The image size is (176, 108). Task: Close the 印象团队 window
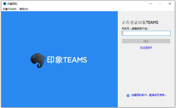point(170,4)
